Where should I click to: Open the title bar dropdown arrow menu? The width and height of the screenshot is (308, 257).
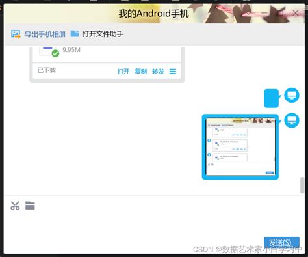tap(248, 13)
